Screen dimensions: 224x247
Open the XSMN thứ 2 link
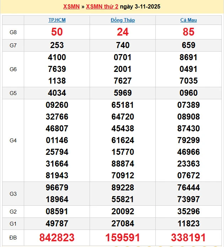coord(102,7)
